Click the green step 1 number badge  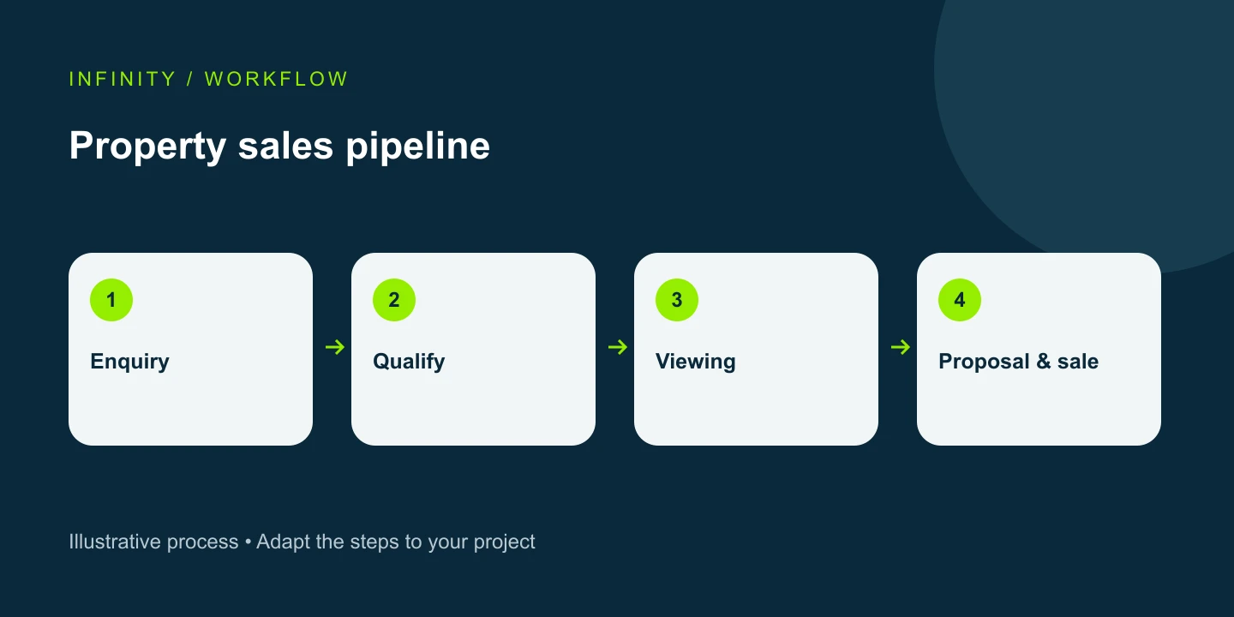click(x=111, y=300)
